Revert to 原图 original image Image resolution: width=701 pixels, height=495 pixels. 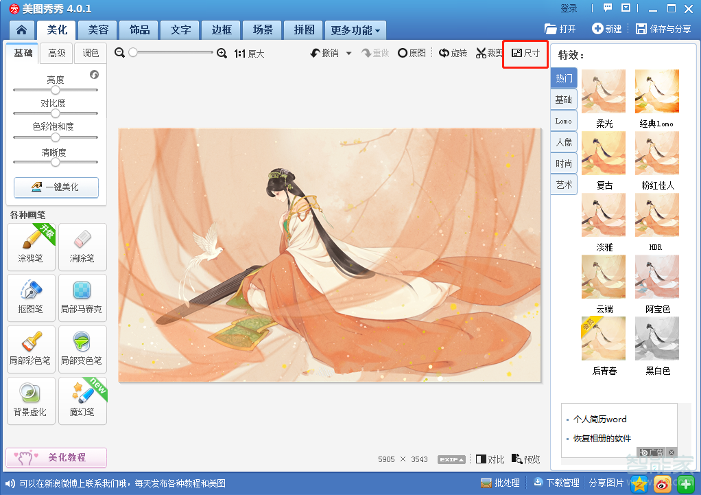tap(412, 54)
